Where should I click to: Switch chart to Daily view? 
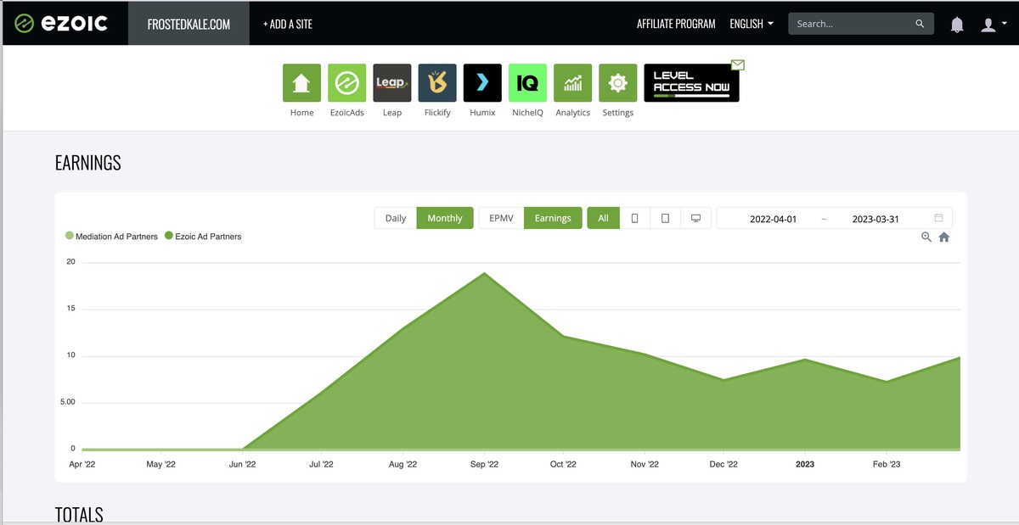click(x=396, y=218)
